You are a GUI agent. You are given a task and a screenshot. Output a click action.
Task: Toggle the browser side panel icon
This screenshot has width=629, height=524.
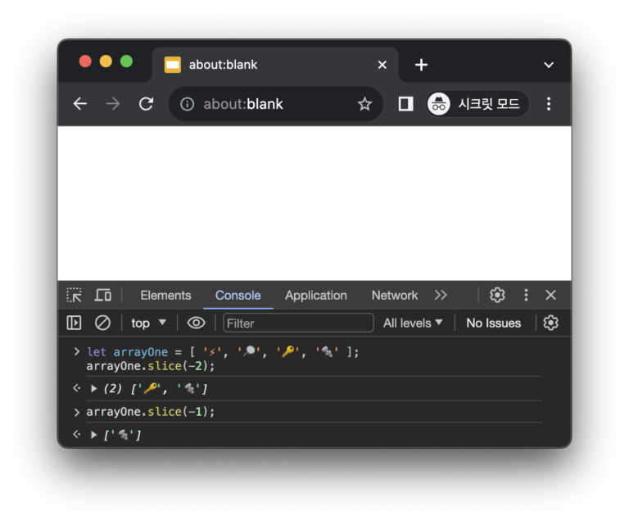coord(405,104)
